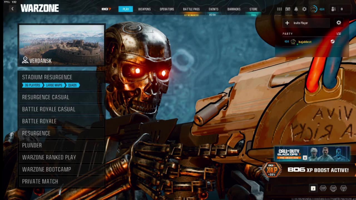
Task: Click the numbered 3 token box
Action: [313, 188]
